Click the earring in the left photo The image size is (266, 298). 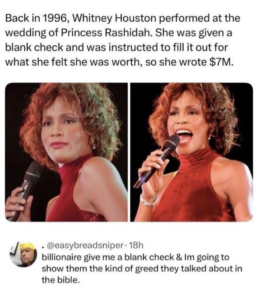[x=94, y=143]
